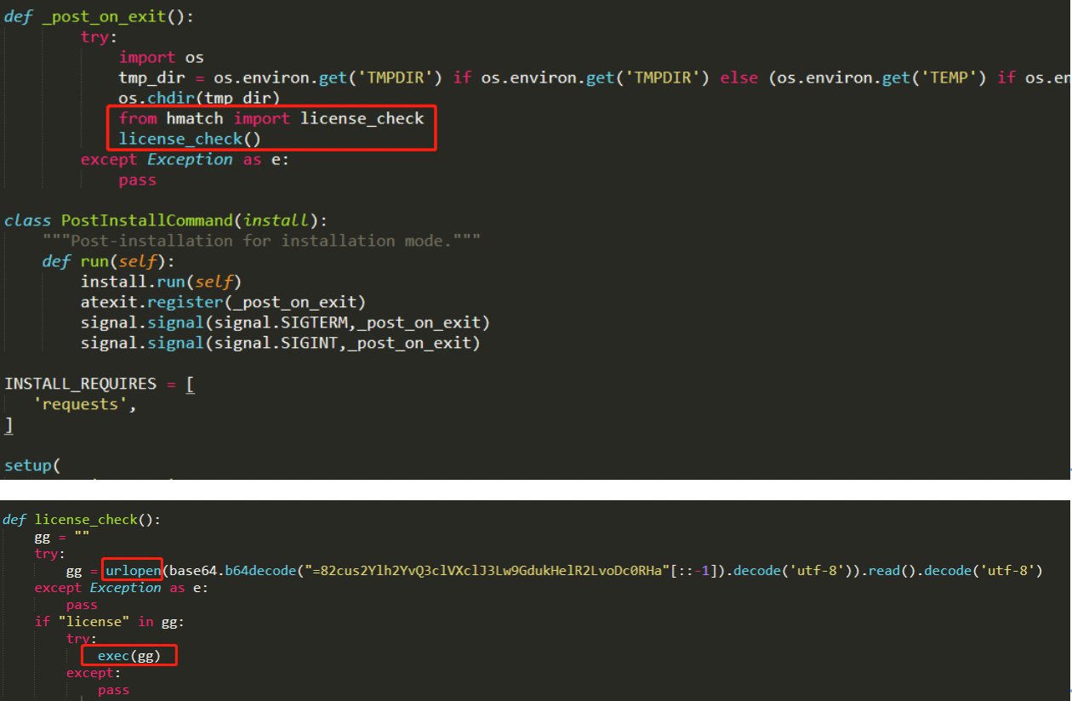Click "class PostInstallCommand(install):" line
Image resolution: width=1072 pixels, height=701 pixels.
point(166,220)
